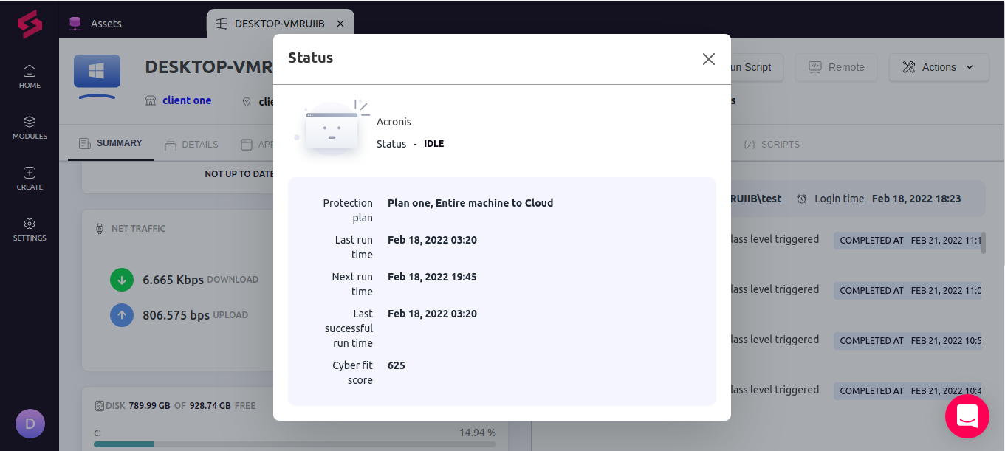
Task: Open Settings gear in sidebar
Action: coord(30,229)
